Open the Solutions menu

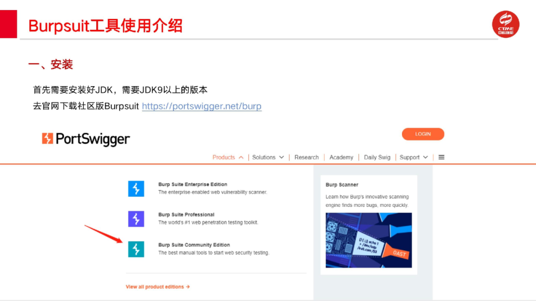[264, 157]
